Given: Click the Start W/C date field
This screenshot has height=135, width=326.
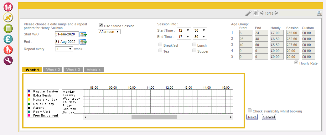Looking at the screenshot, I should coord(67,34).
